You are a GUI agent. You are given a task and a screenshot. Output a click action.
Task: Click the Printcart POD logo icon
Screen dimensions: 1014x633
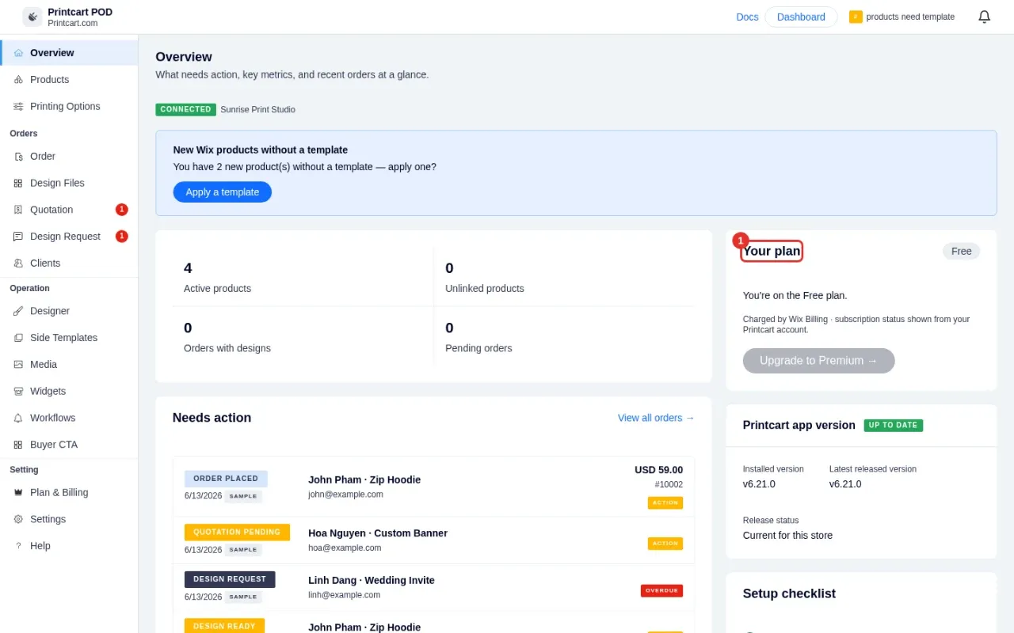coord(32,17)
